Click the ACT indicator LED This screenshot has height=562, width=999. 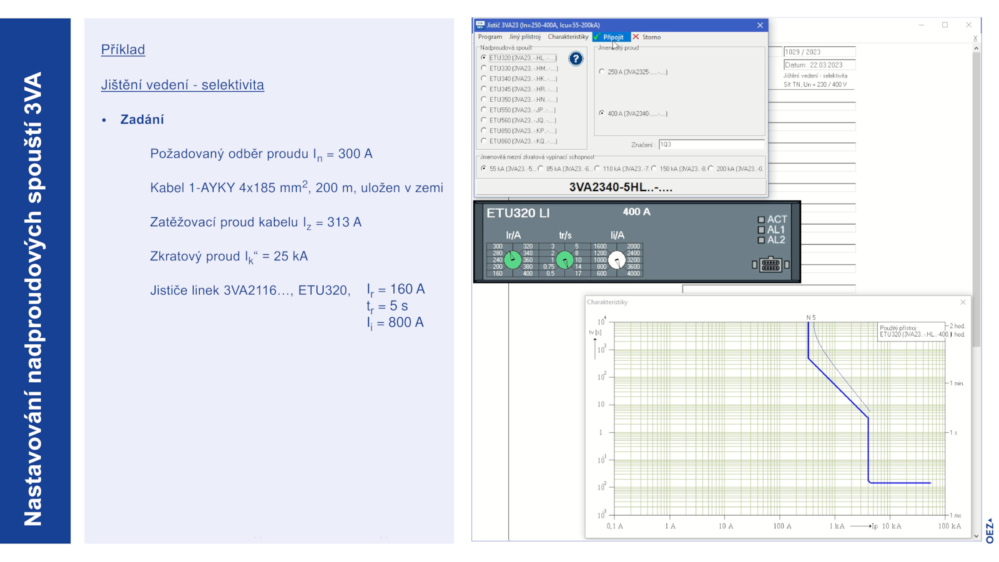[x=761, y=220]
